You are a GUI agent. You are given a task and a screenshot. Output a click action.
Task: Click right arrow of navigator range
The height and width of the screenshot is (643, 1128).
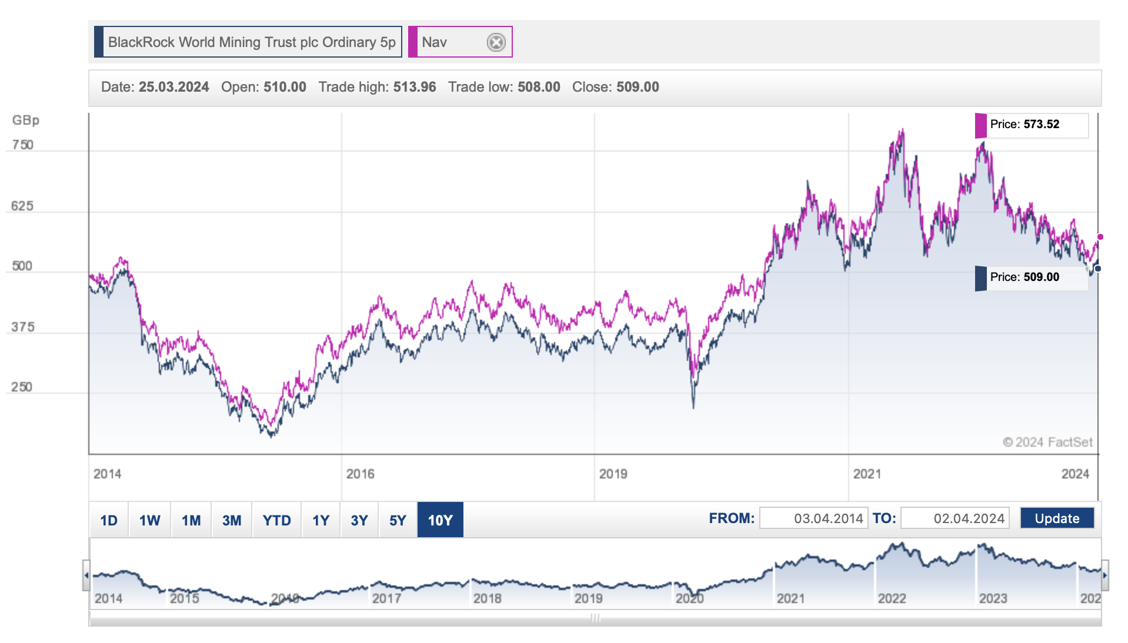pos(1105,575)
